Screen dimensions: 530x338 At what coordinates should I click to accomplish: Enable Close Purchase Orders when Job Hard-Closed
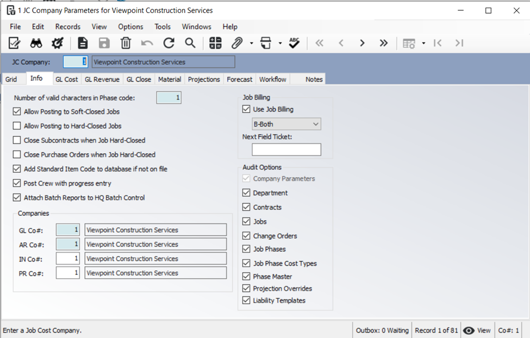[16, 154]
